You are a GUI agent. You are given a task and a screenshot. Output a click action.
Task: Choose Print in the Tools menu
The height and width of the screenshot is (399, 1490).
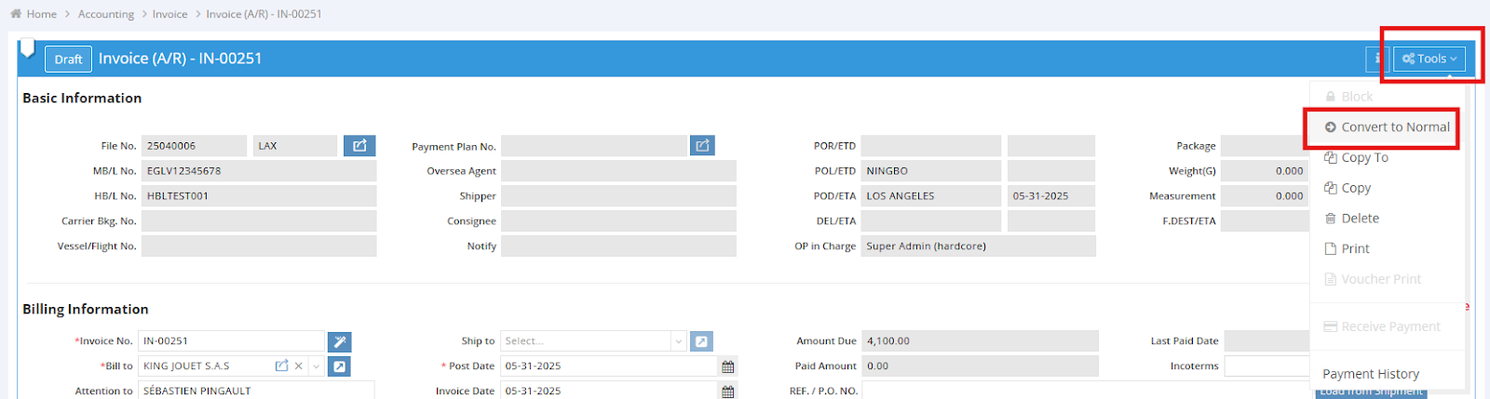point(1354,249)
